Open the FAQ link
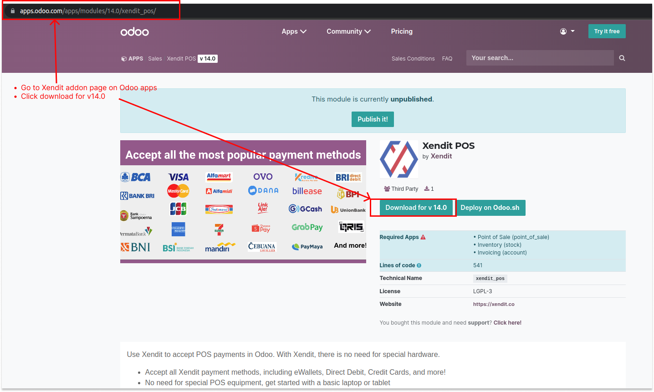The height and width of the screenshot is (392, 654). [447, 59]
